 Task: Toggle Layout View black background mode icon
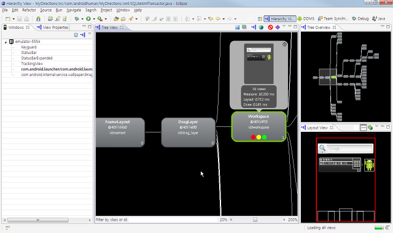click(x=363, y=128)
